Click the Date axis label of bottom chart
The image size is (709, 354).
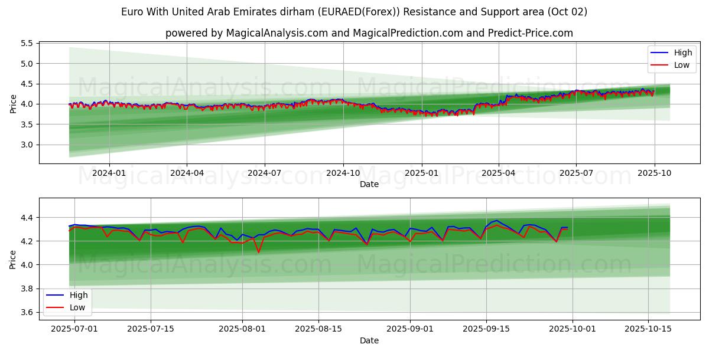click(369, 340)
